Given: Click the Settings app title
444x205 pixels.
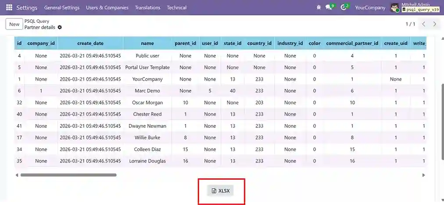Looking at the screenshot, I should click(27, 7).
